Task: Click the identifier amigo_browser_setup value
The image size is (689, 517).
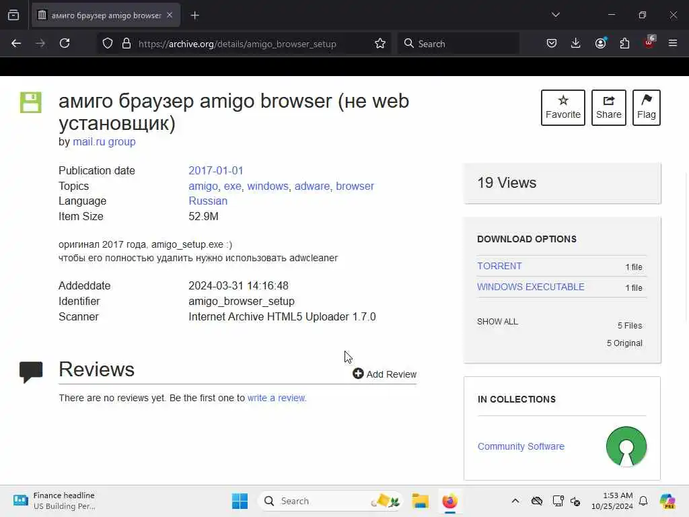Action: 242,301
